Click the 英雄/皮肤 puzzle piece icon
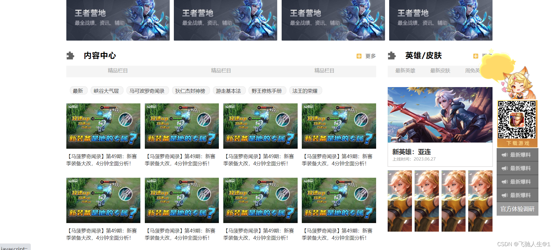555x250 pixels. [392, 56]
